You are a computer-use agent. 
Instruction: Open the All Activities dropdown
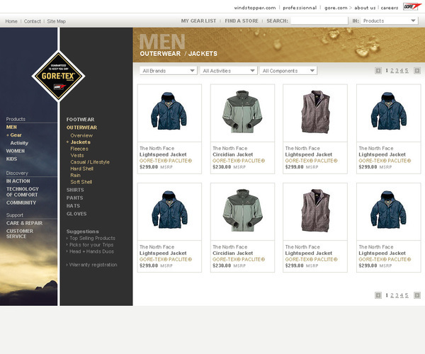(x=229, y=71)
